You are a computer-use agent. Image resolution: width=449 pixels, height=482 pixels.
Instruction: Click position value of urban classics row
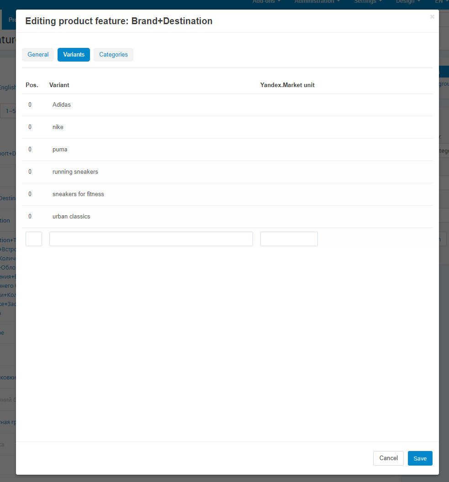[30, 217]
